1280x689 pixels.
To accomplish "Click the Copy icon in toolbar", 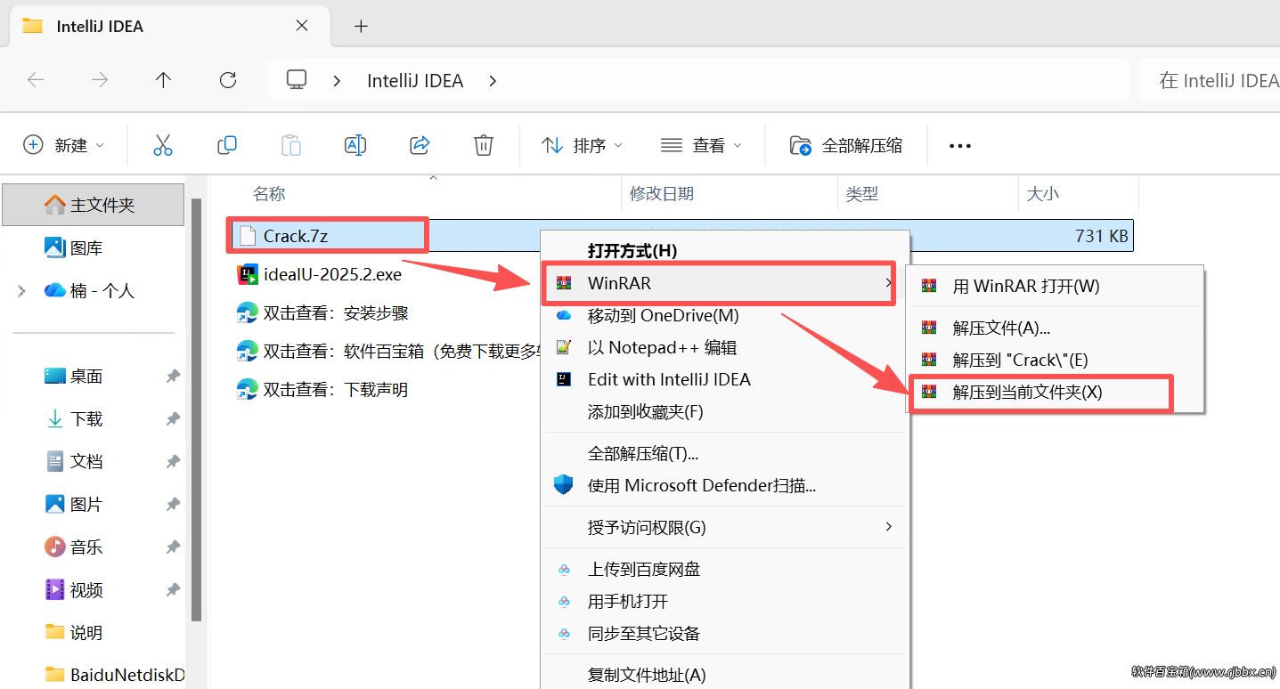I will click(227, 144).
